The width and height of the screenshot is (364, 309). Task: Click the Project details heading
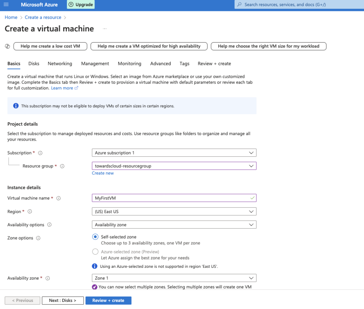pos(22,124)
